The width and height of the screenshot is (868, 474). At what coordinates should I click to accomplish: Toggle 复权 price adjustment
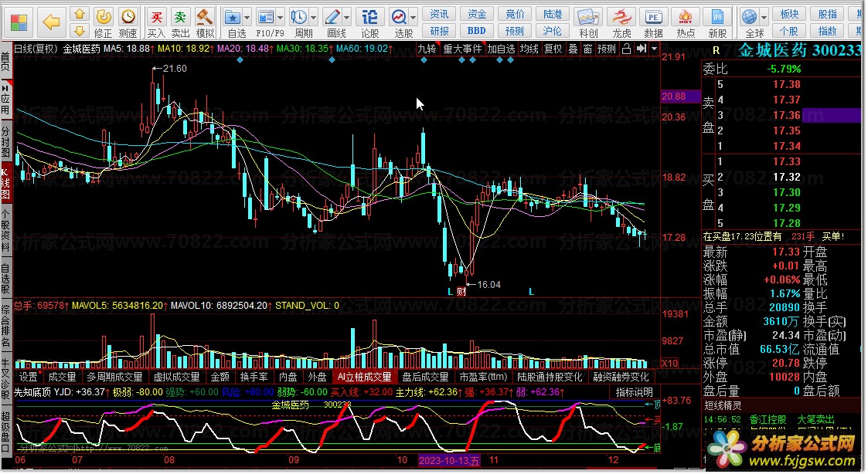[553, 49]
